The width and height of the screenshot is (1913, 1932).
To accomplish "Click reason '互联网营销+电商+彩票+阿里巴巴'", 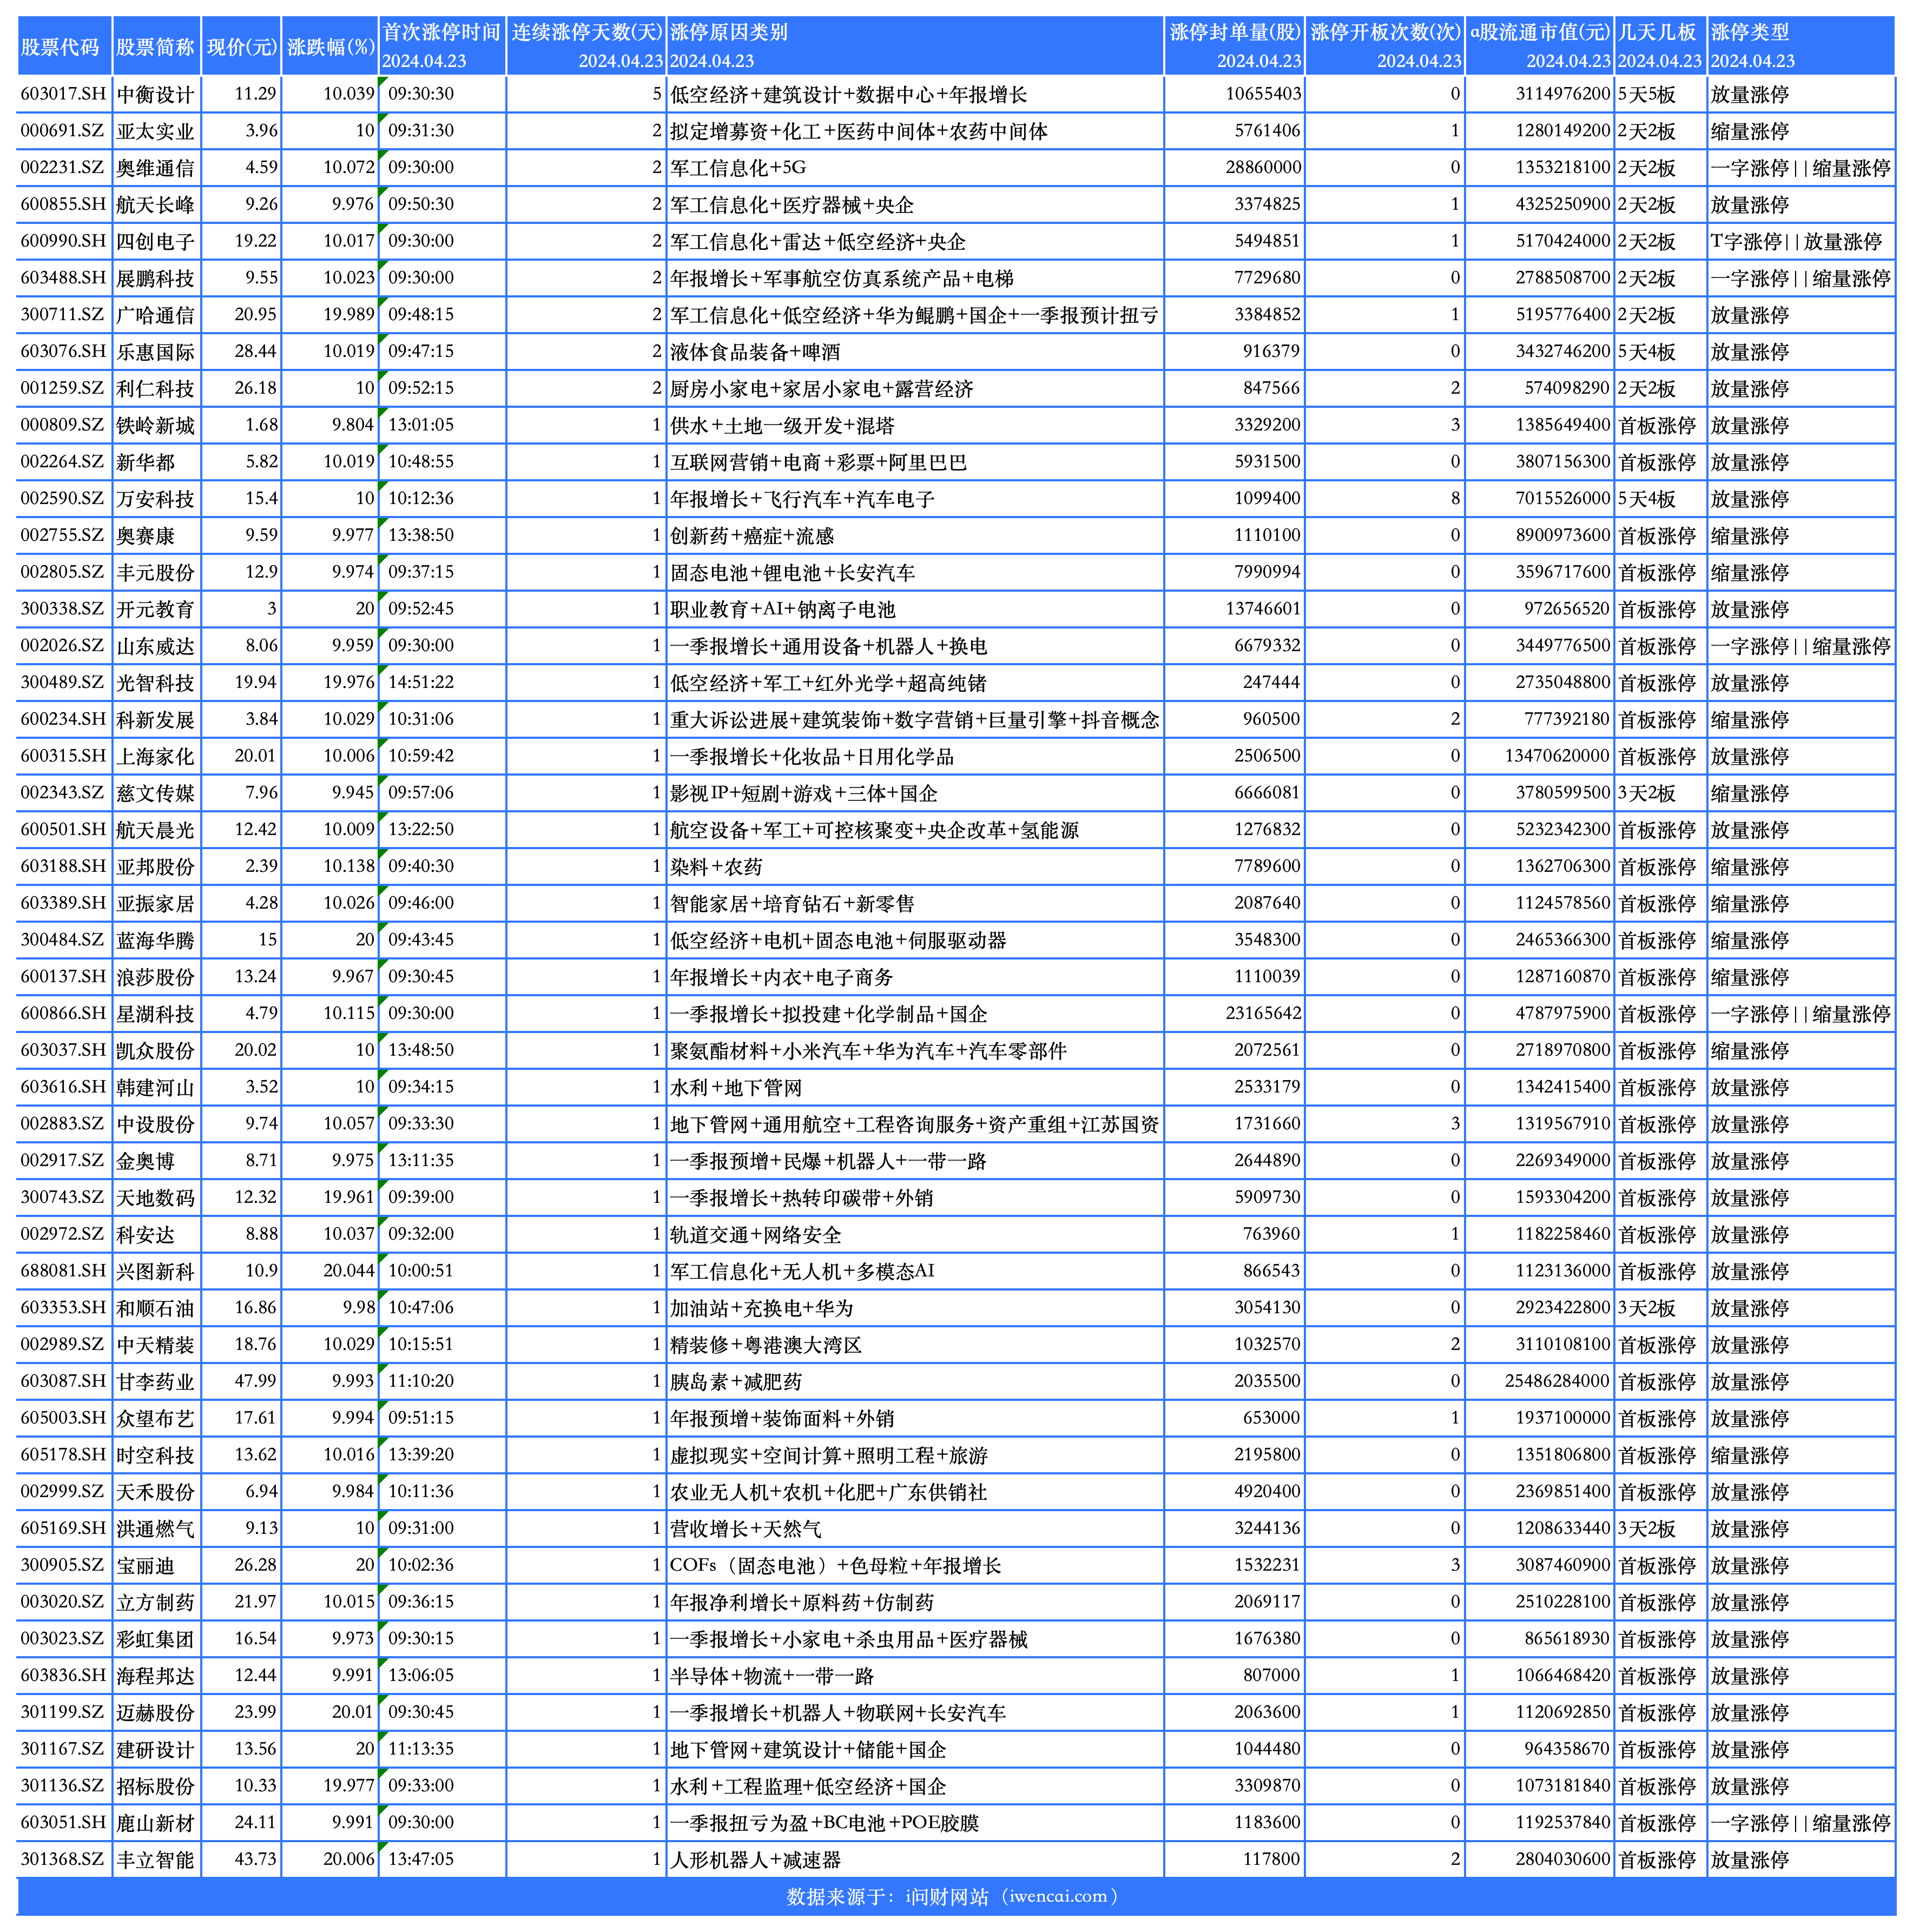I will [819, 463].
